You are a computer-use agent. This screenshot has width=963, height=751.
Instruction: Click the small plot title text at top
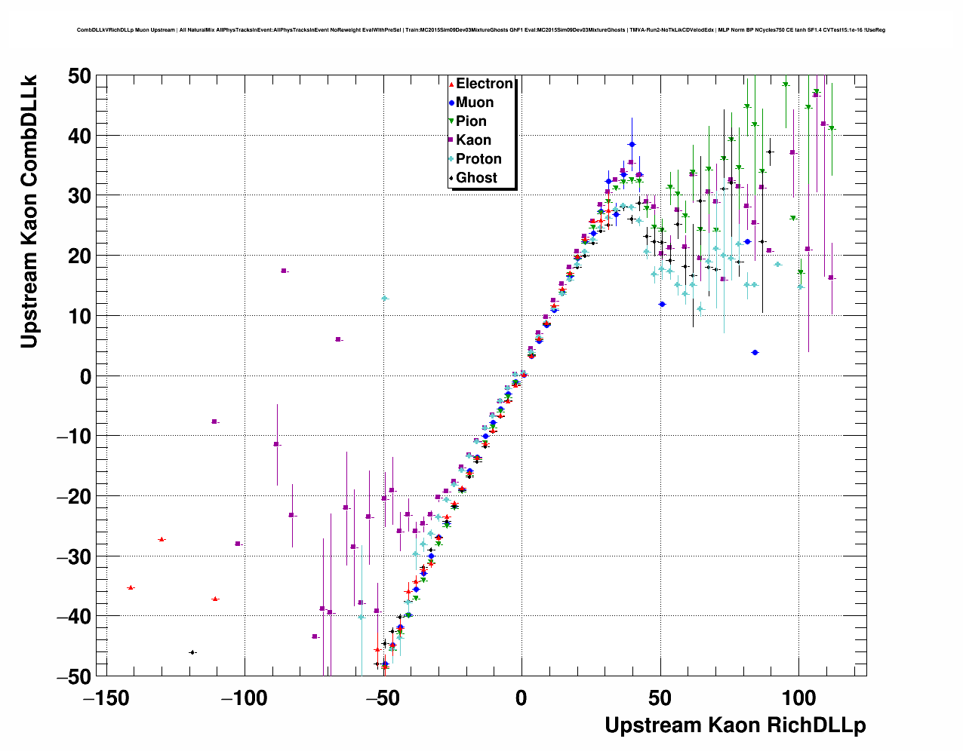pos(481,30)
